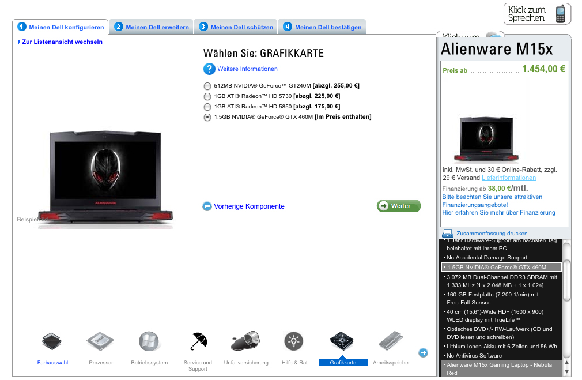Switch to Meinen Dell bestätigen tab
This screenshot has height=380, width=582.
point(322,27)
